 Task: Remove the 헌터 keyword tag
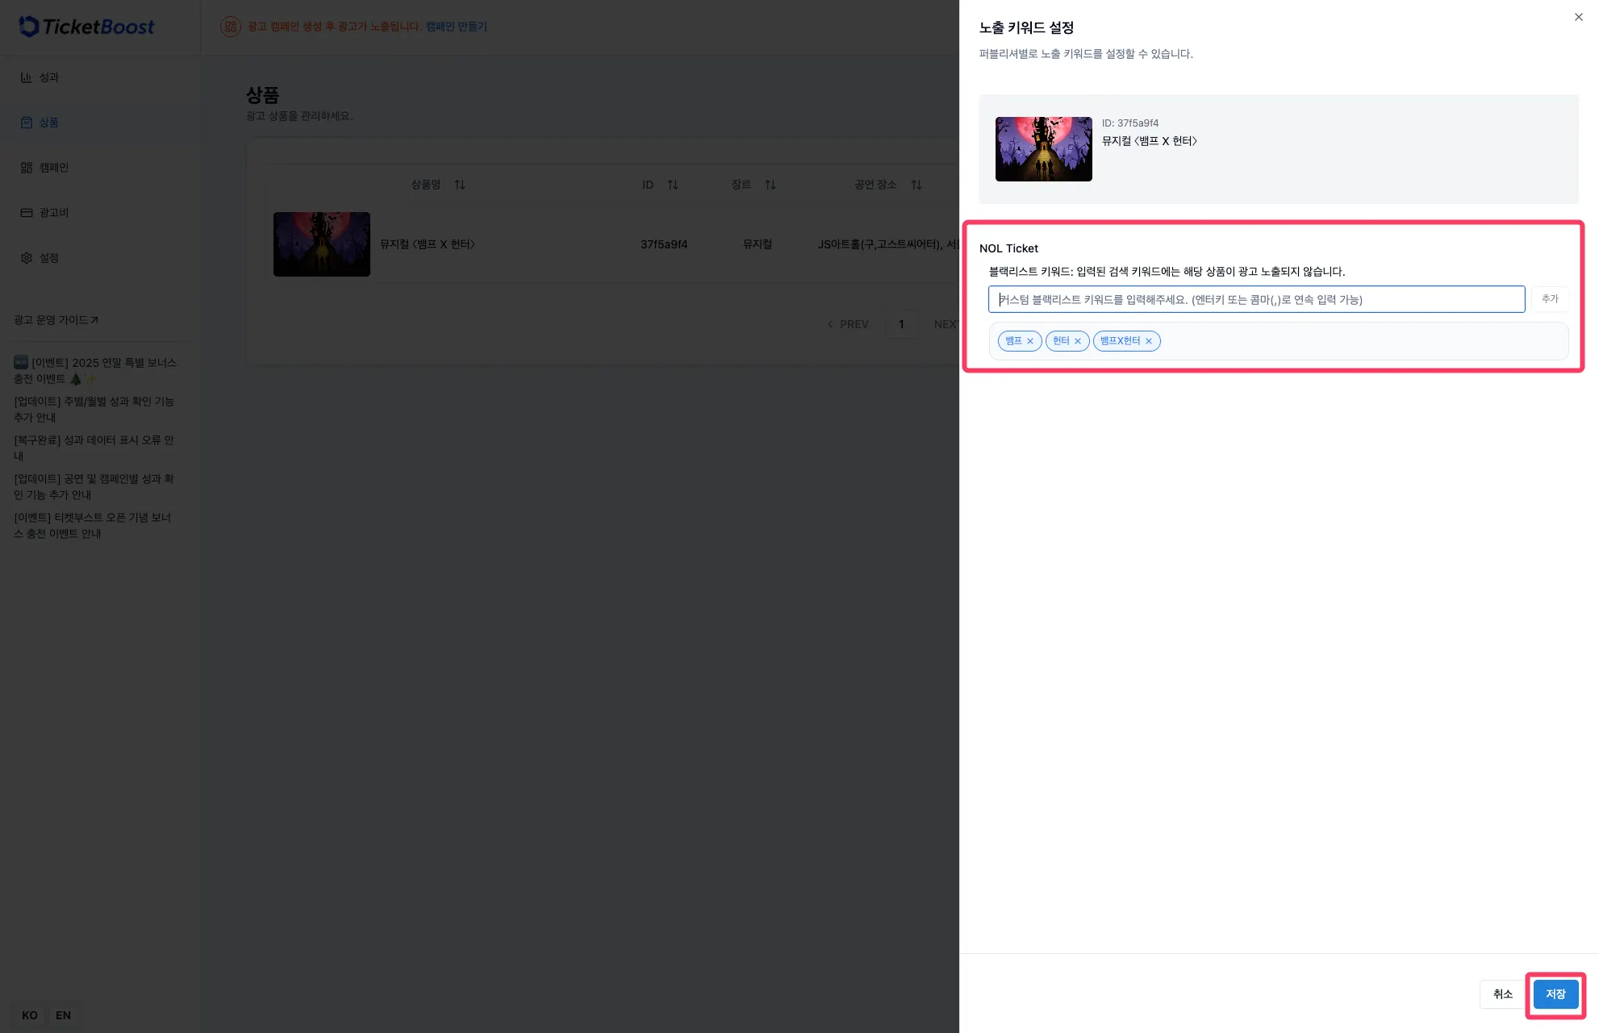(x=1078, y=341)
